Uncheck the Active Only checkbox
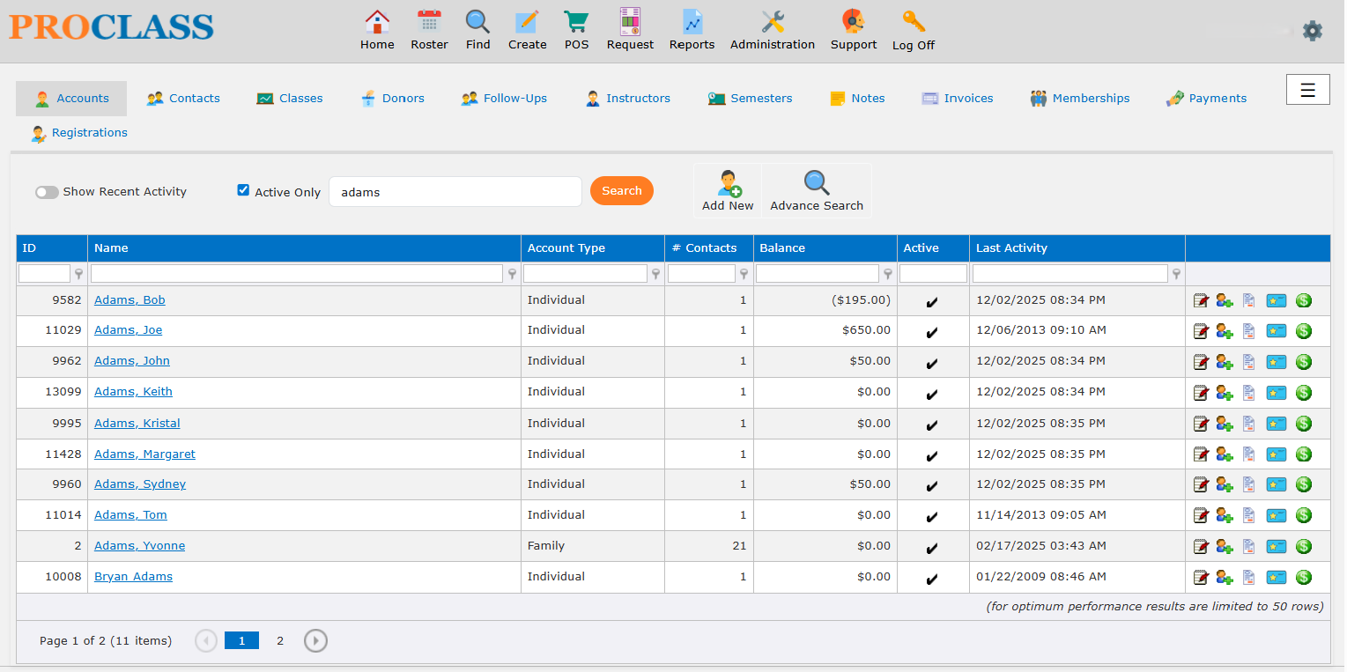Image resolution: width=1347 pixels, height=672 pixels. (242, 190)
